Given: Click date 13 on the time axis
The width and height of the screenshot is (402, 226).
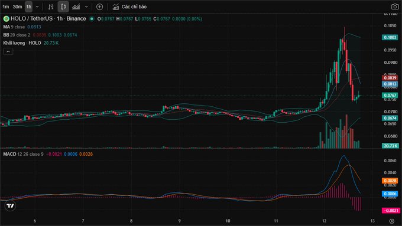Looking at the screenshot, I should [372, 221].
